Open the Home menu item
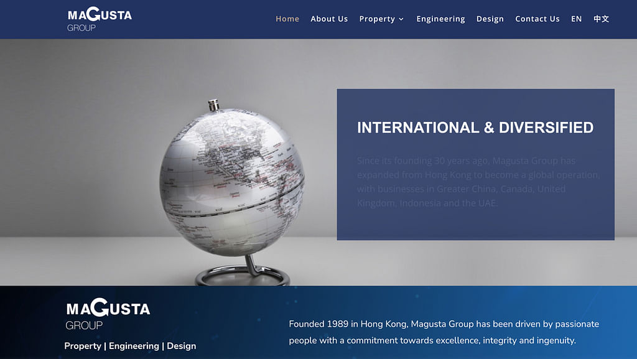This screenshot has height=359, width=637. (x=287, y=19)
